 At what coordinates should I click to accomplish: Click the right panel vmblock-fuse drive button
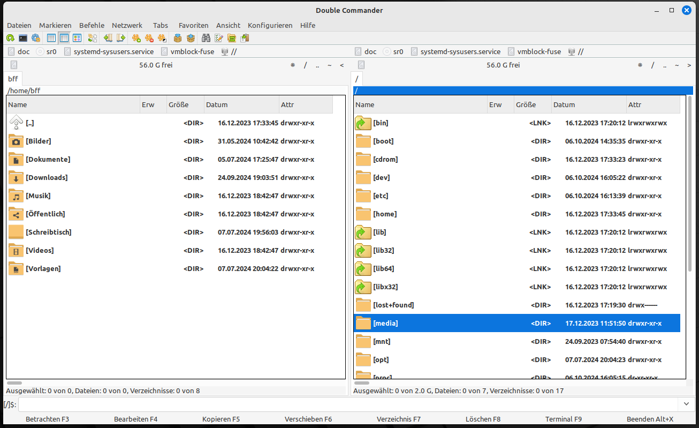coord(535,52)
